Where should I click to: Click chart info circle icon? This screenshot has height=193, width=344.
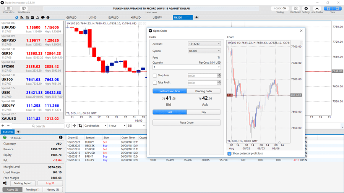coord(68,125)
